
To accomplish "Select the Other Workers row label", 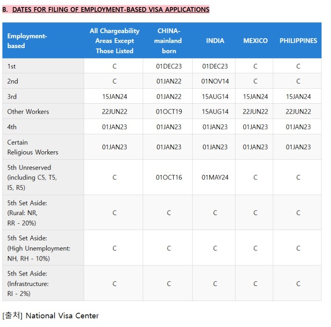I will click(x=28, y=111).
